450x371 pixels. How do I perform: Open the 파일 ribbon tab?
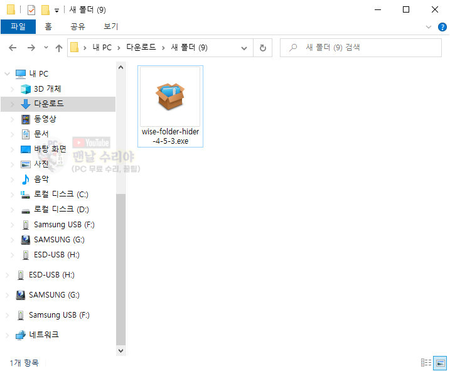18,26
